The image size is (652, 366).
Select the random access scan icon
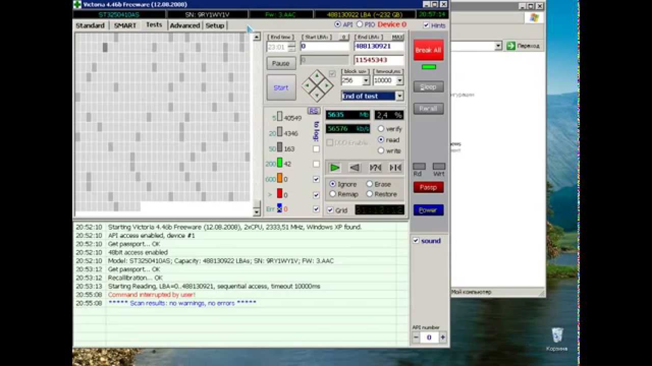tap(375, 167)
